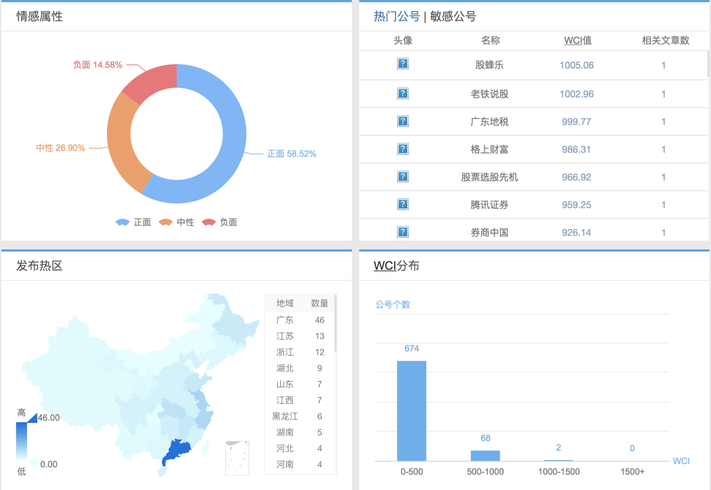Click the region table scrollbar
The width and height of the screenshot is (711, 490).
[x=335, y=324]
